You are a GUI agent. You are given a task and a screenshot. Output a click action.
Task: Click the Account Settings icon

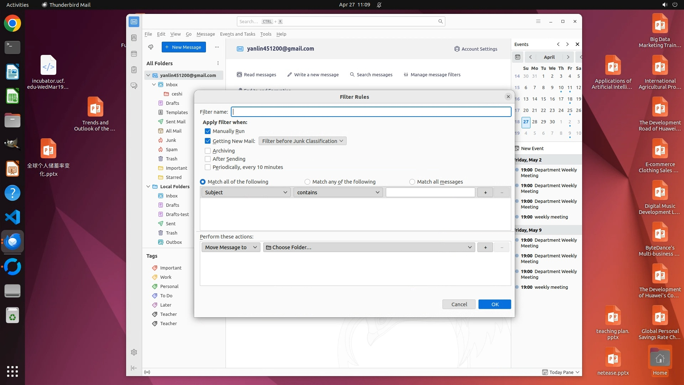[x=457, y=49]
